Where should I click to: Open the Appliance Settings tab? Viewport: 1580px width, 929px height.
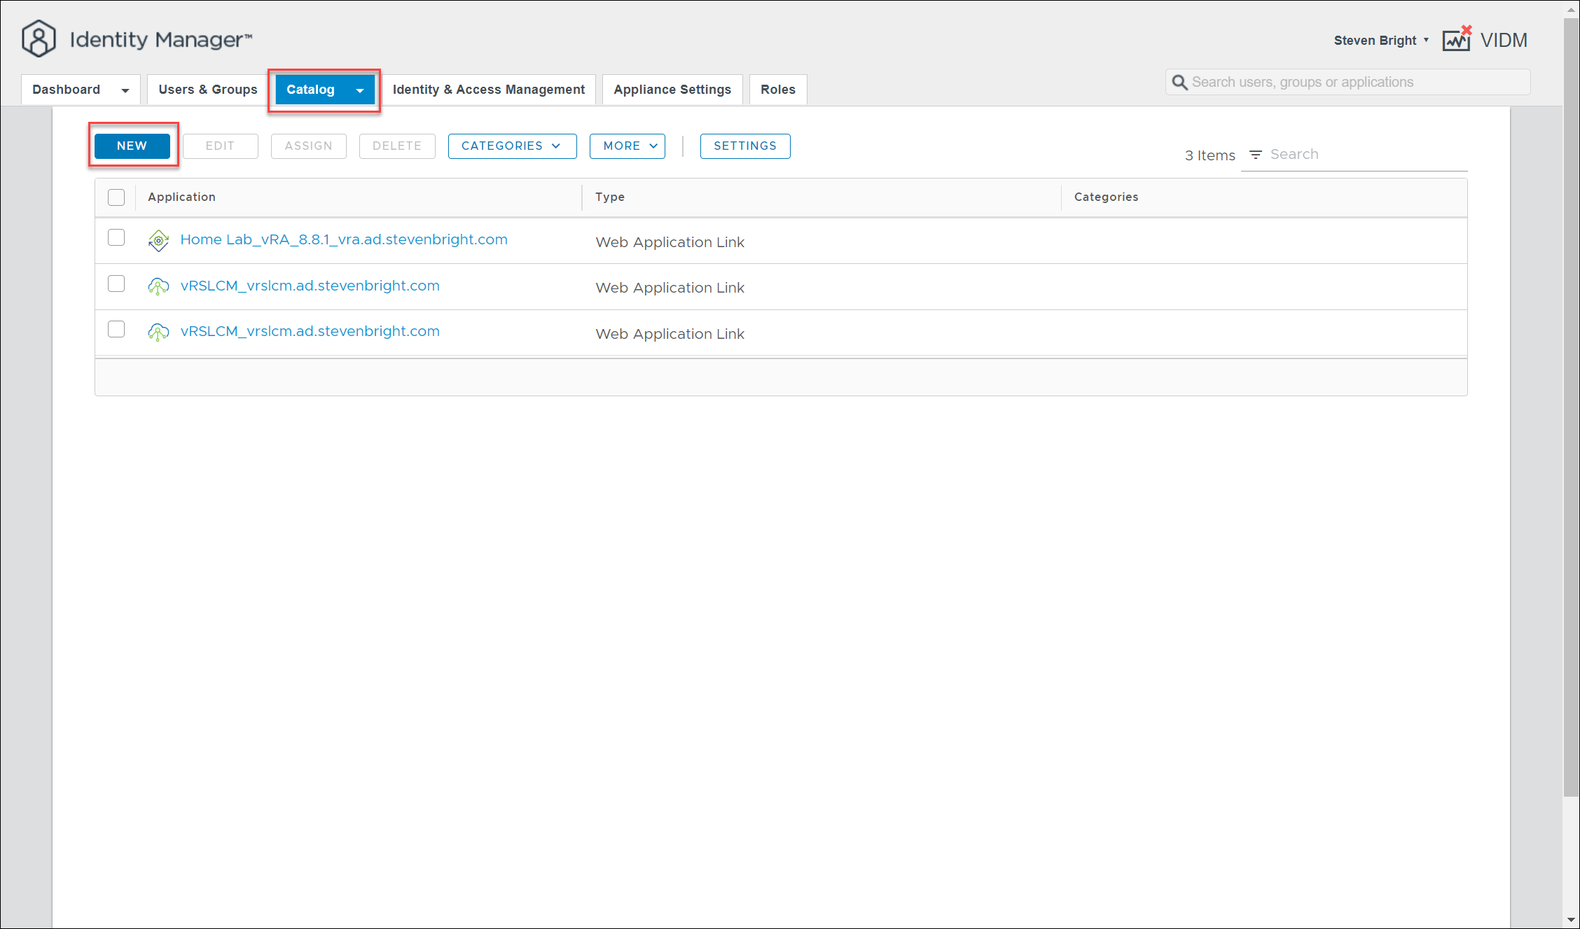pyautogui.click(x=672, y=90)
